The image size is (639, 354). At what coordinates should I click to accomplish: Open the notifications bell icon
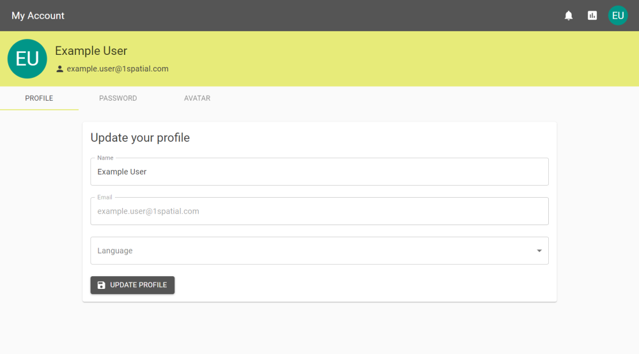(569, 15)
